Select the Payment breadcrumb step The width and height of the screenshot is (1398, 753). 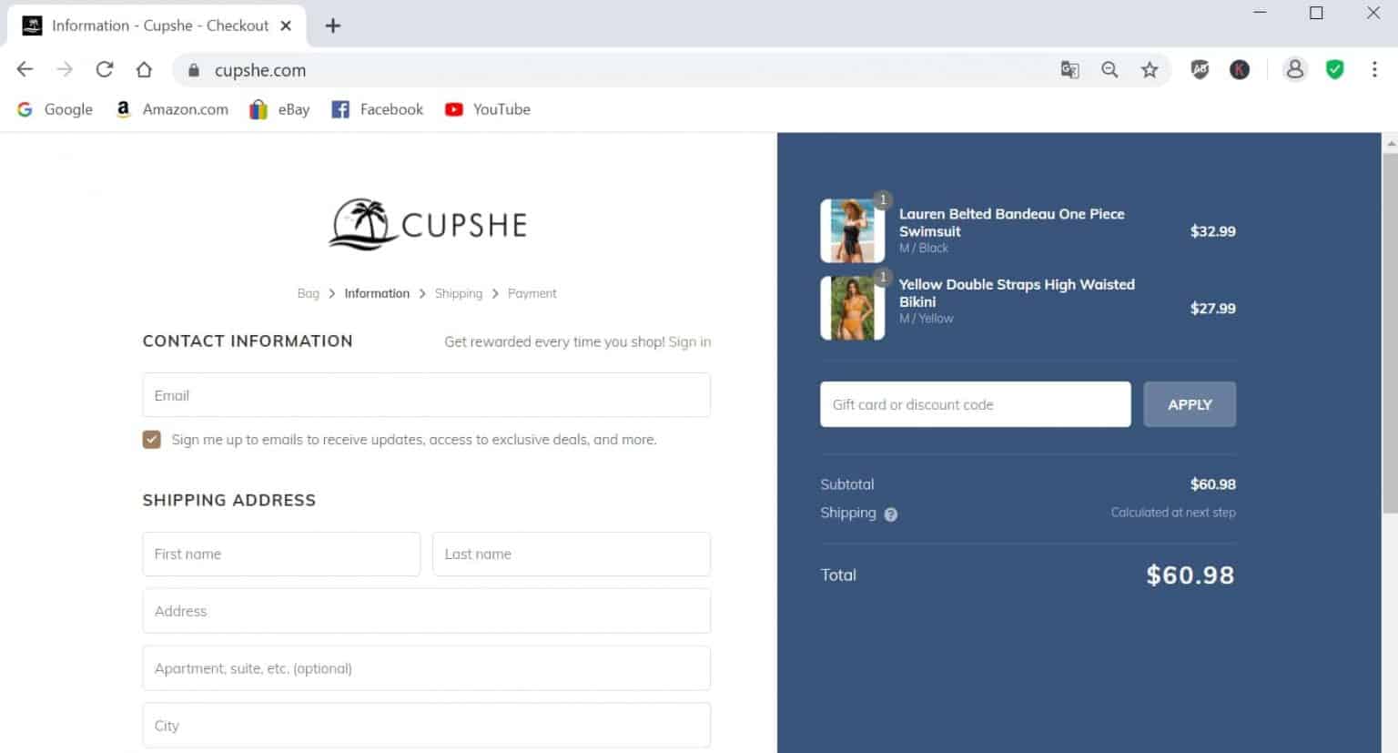(532, 293)
